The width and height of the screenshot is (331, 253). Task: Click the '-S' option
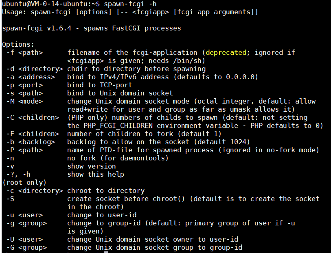(x=10, y=199)
